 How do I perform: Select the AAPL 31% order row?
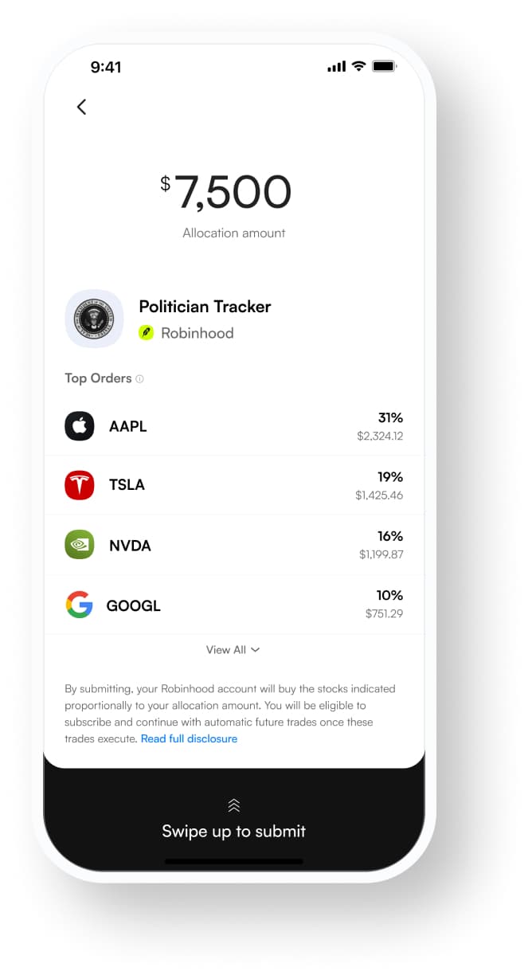tap(233, 426)
